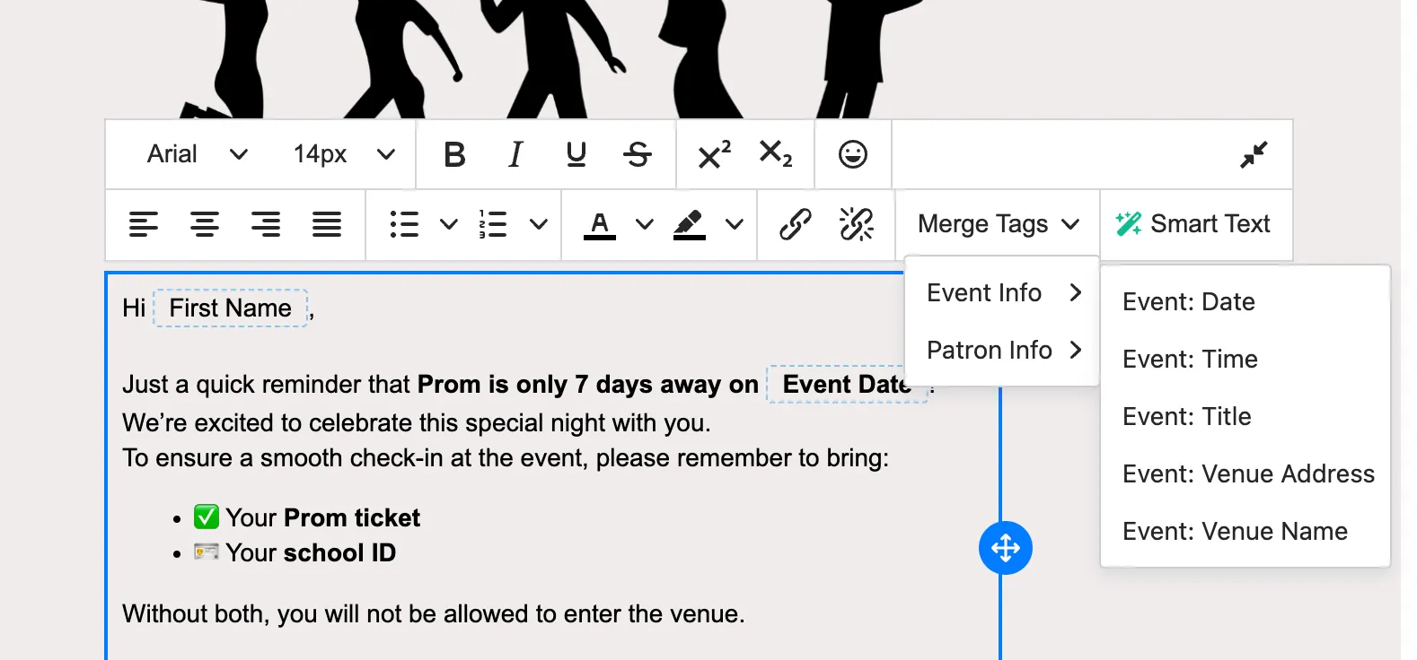Insert the Event: Date merge tag
Viewport: 1417px width, 660px height.
tap(1245, 301)
